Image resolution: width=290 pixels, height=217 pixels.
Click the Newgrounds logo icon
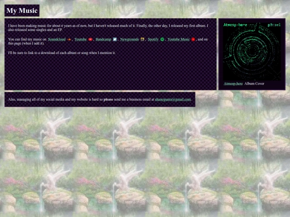point(142,39)
